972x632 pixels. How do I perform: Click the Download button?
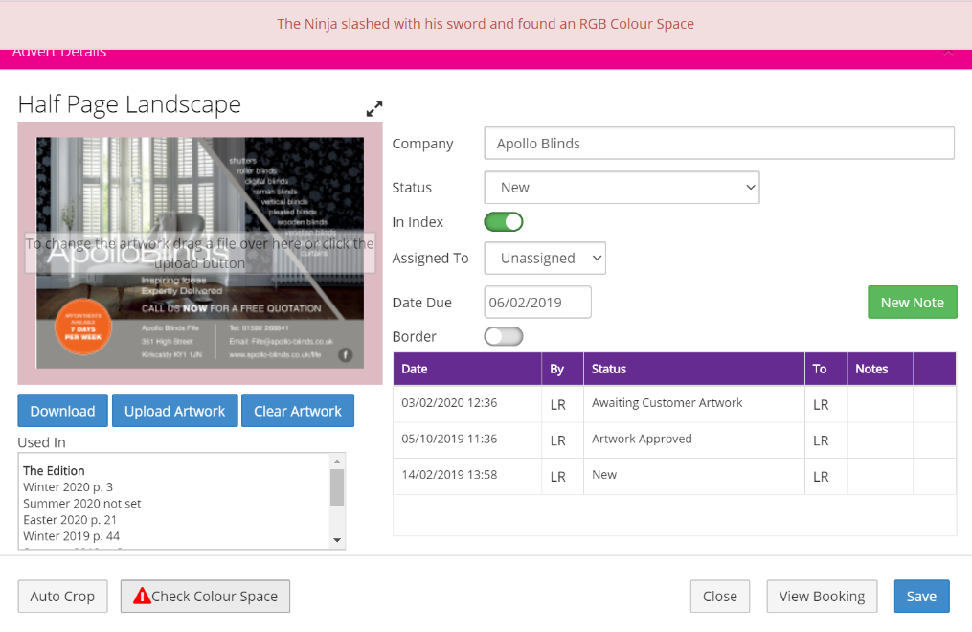pyautogui.click(x=62, y=411)
